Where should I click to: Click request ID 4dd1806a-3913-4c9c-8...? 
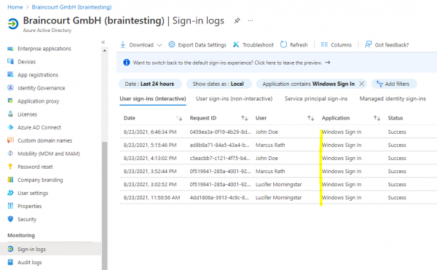pos(219,197)
